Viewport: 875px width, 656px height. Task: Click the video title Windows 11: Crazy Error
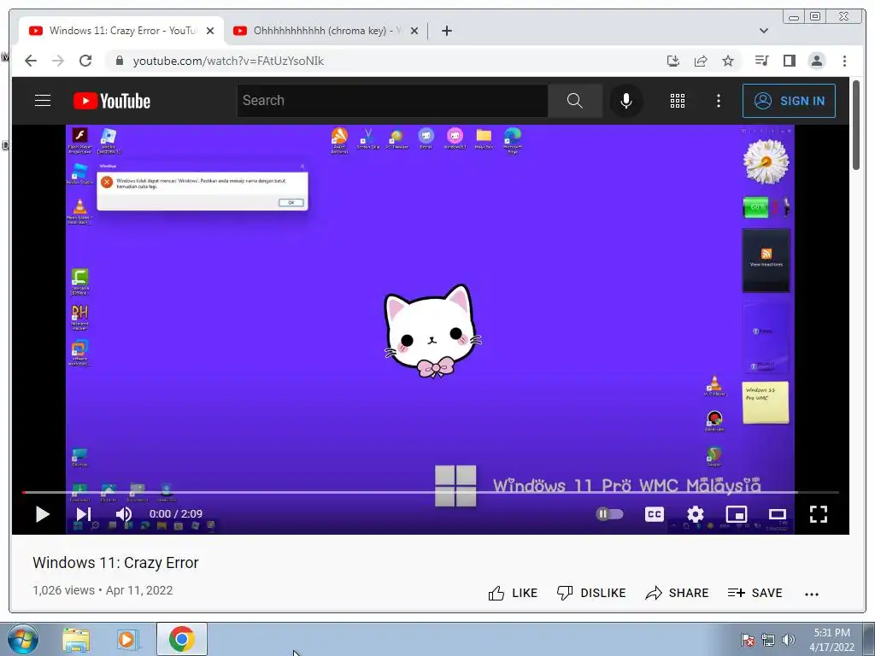coord(115,563)
